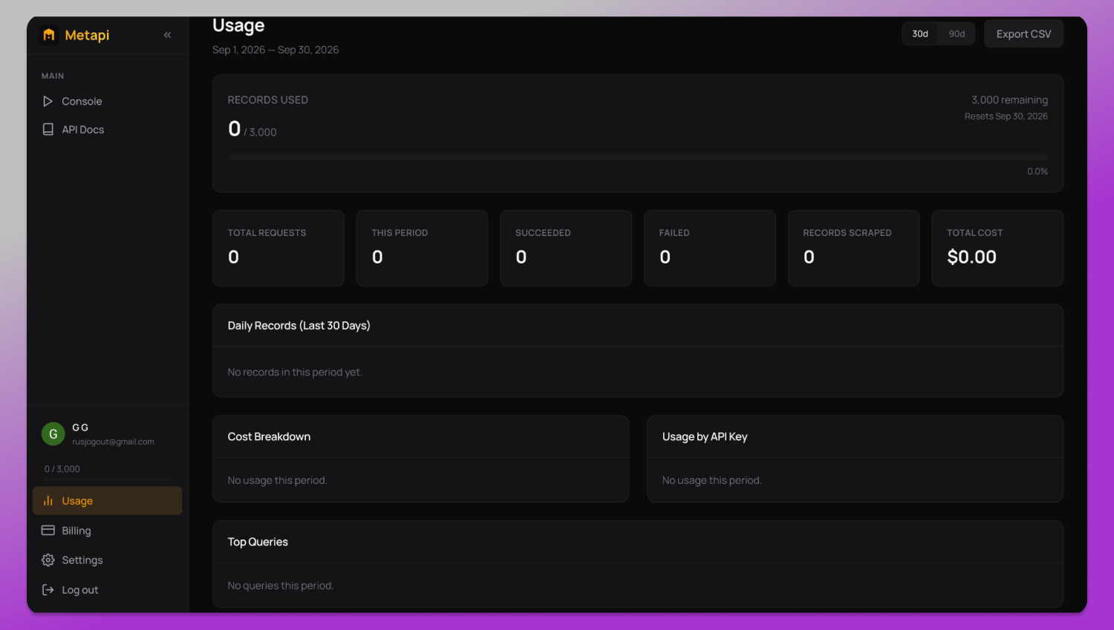Open the Settings page

tap(107, 560)
